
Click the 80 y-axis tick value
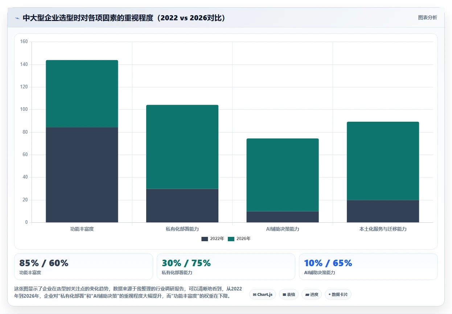pyautogui.click(x=25, y=132)
